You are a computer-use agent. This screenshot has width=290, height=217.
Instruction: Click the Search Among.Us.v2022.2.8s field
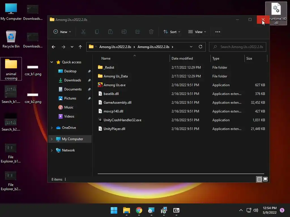coord(238,47)
